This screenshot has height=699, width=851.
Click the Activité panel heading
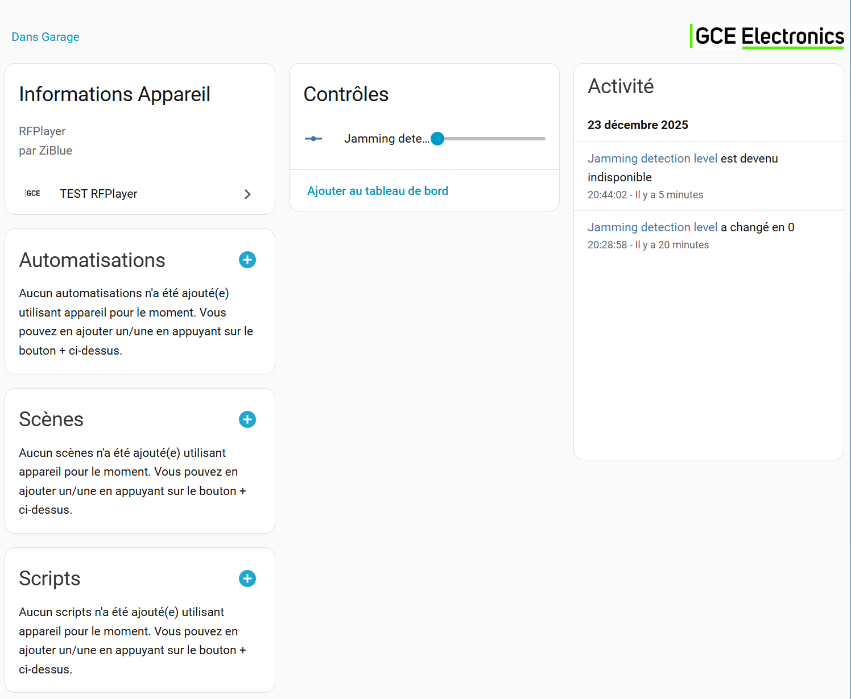point(621,86)
